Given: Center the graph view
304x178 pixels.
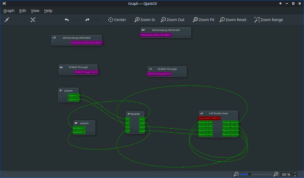Looking at the screenshot, I should [x=117, y=20].
